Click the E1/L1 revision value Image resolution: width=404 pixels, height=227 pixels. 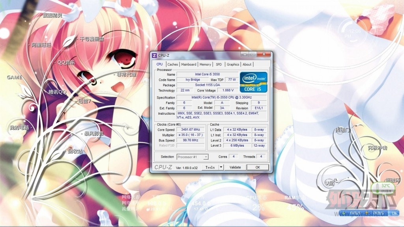(259, 108)
